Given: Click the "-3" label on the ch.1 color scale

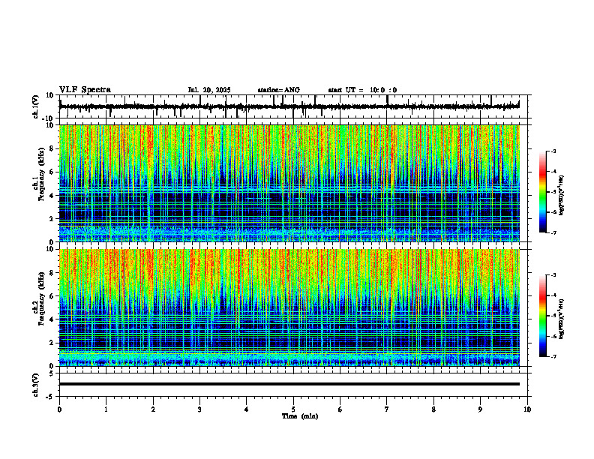Looking at the screenshot, I should coord(553,151).
